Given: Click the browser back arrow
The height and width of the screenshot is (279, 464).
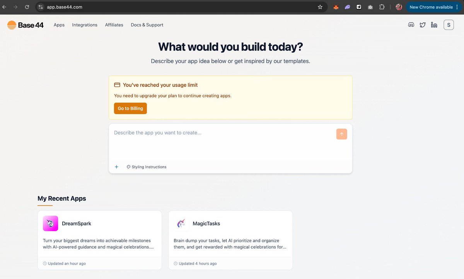Looking at the screenshot, I should 4,7.
